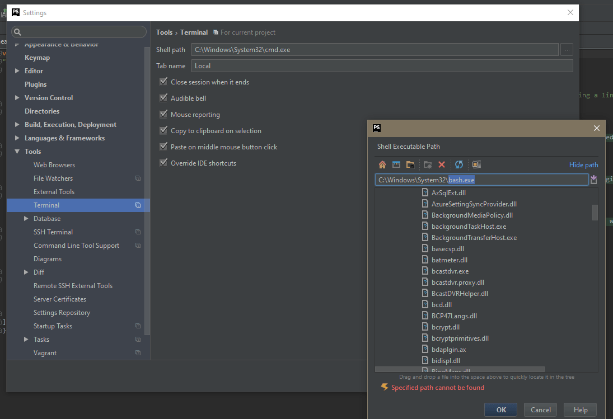Image resolution: width=613 pixels, height=419 pixels.
Task: Click the lightning warning icon
Action: pyautogui.click(x=385, y=387)
